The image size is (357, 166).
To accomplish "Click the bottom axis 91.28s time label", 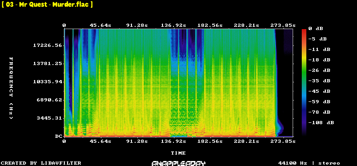I will 137,141.
